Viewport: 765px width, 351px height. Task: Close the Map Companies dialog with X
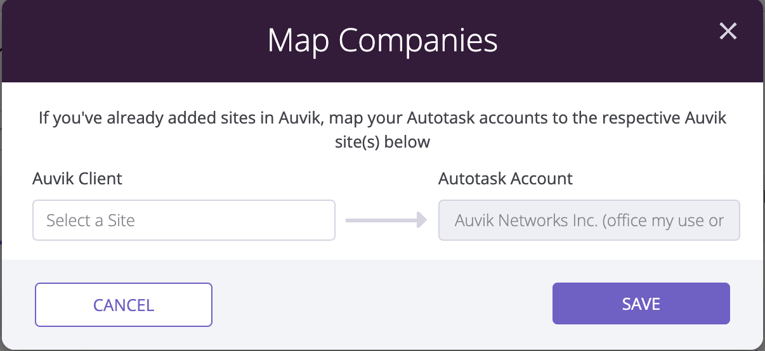tap(728, 31)
